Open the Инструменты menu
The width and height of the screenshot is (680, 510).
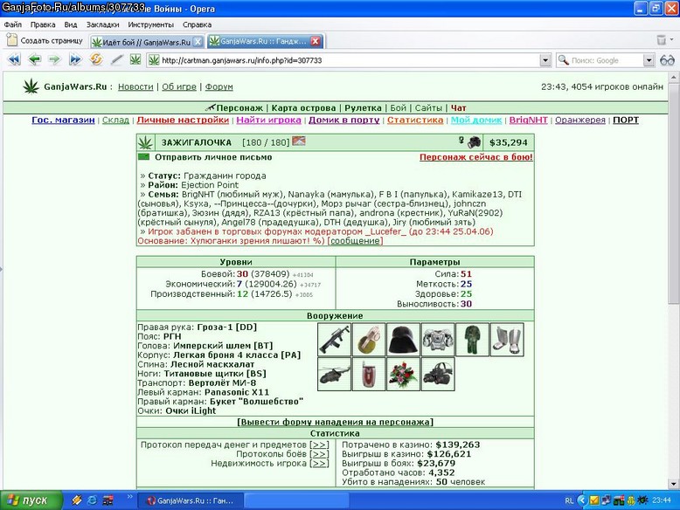(x=151, y=24)
